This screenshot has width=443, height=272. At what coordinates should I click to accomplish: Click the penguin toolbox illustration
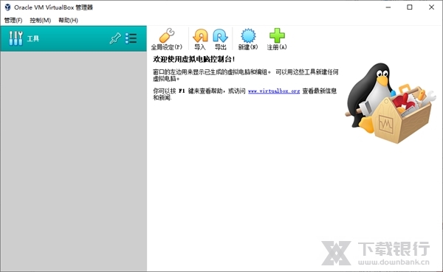click(391, 103)
